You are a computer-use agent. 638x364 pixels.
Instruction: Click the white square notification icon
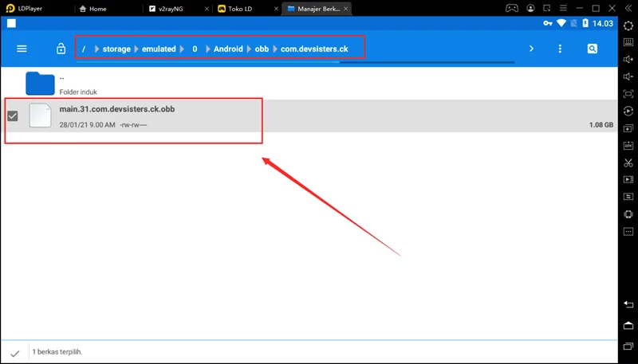[x=11, y=24]
